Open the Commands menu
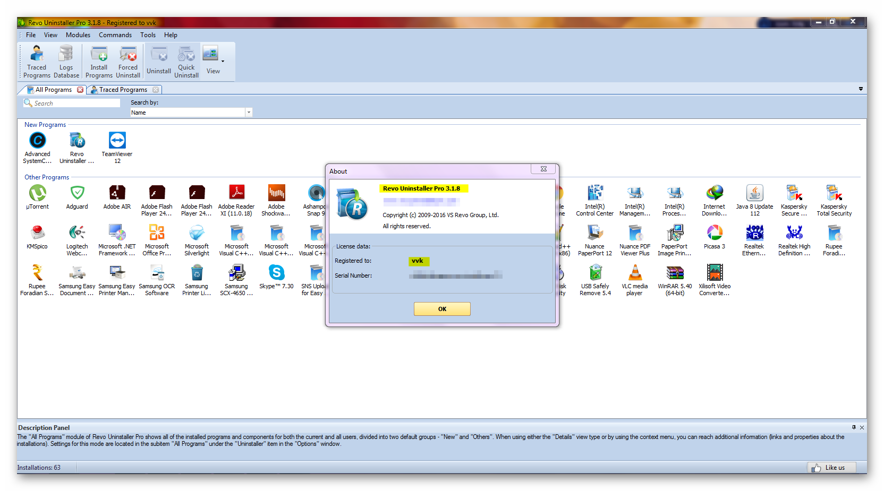 click(115, 35)
